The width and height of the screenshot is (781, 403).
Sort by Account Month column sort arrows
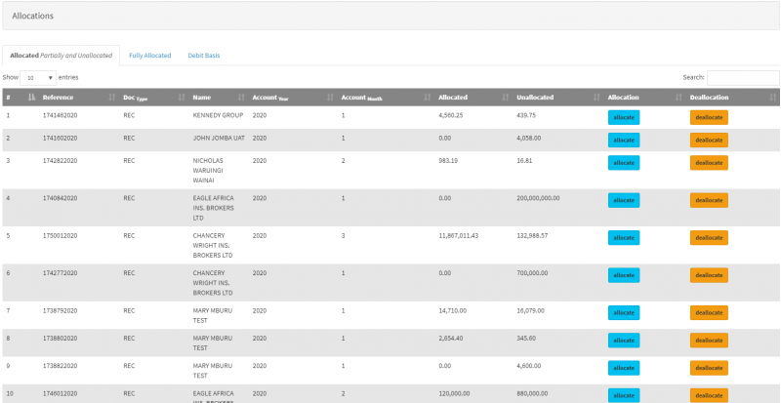tap(428, 98)
